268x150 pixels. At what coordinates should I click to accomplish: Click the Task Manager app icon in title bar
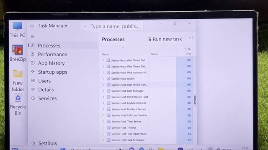click(x=32, y=26)
